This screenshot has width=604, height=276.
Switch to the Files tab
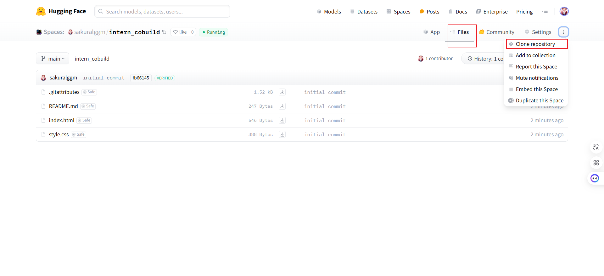(x=459, y=32)
